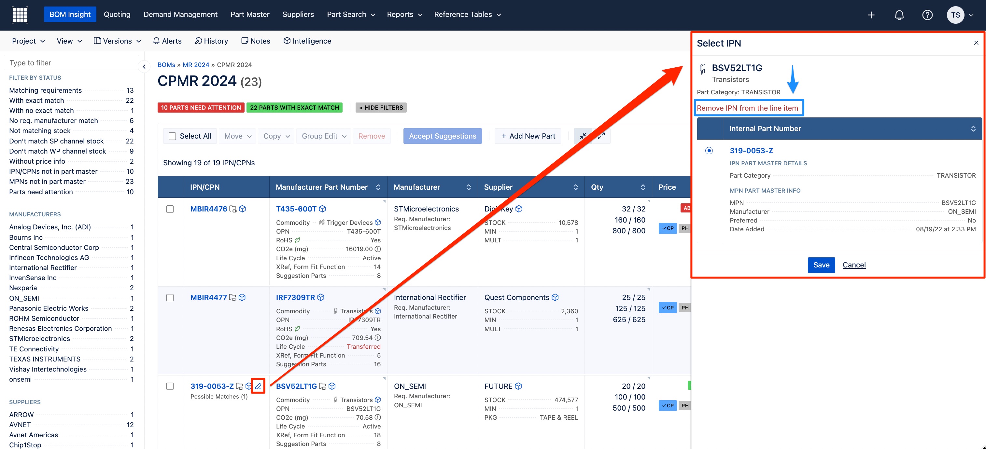This screenshot has width=986, height=449.
Task: Open folder icon beside 319-0053-Z
Action: click(x=240, y=386)
